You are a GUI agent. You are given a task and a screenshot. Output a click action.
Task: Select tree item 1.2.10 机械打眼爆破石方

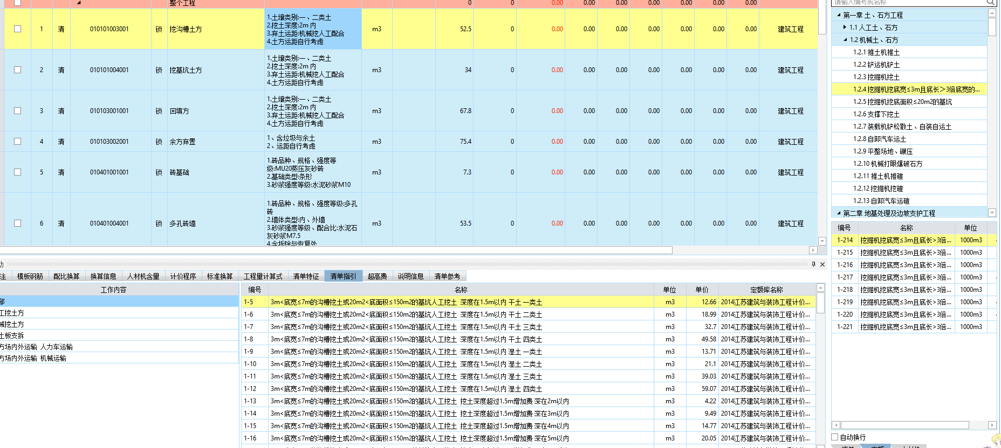[888, 164]
